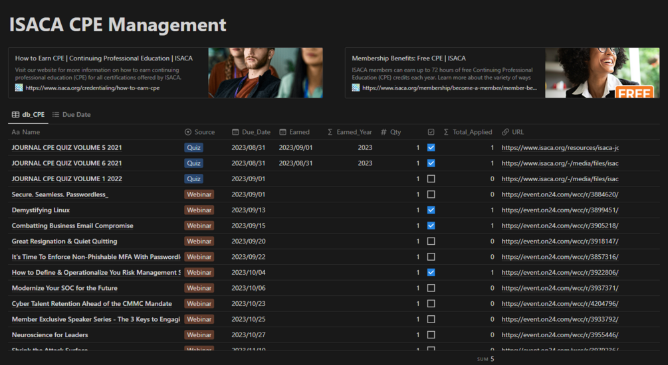Click the calendar icon beside Due_Date header

tap(235, 132)
